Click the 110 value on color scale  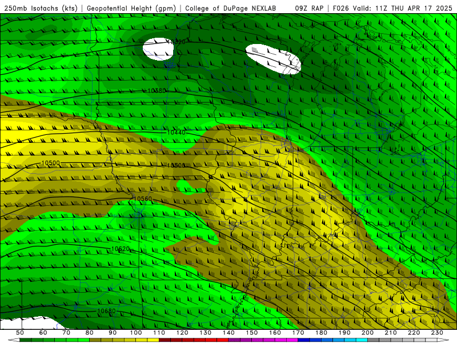click(159, 333)
